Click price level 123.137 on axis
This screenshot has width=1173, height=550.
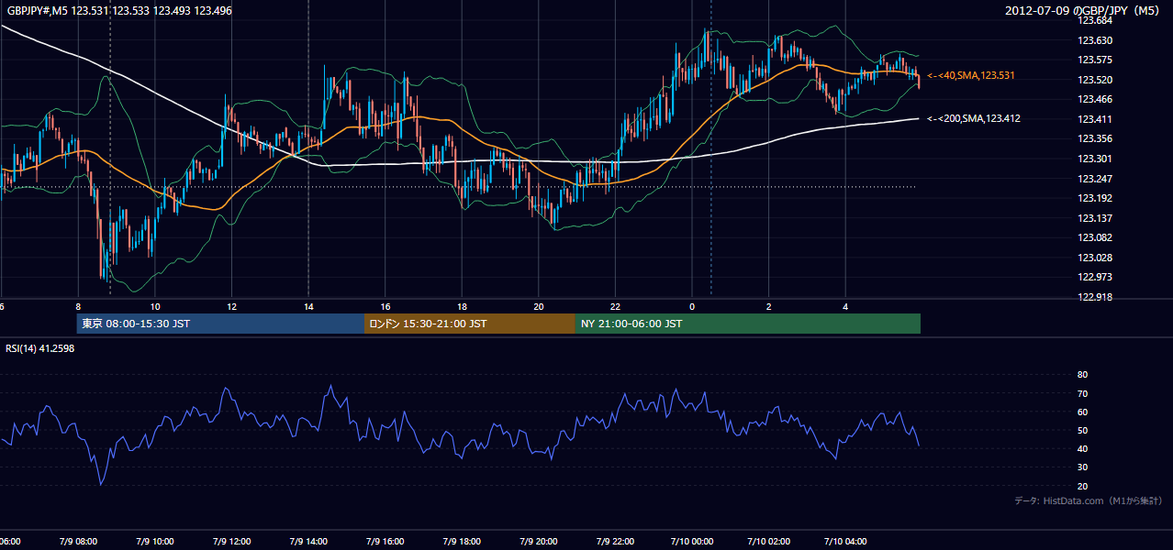(x=1094, y=218)
